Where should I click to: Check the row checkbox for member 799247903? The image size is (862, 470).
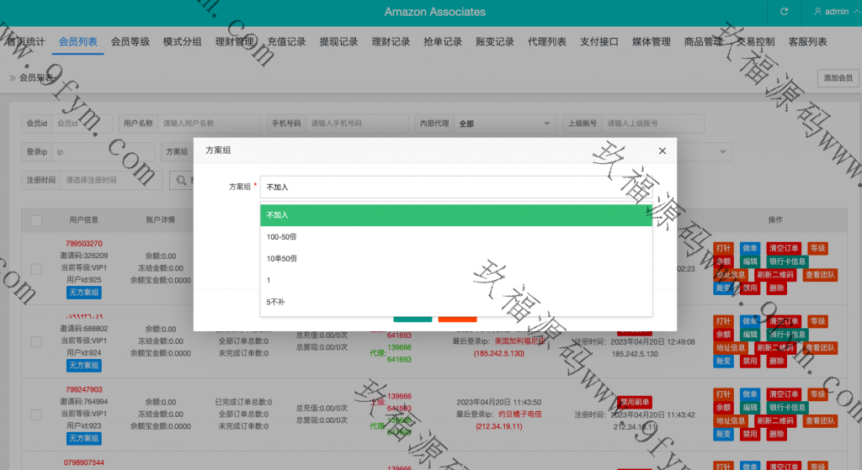(36, 415)
